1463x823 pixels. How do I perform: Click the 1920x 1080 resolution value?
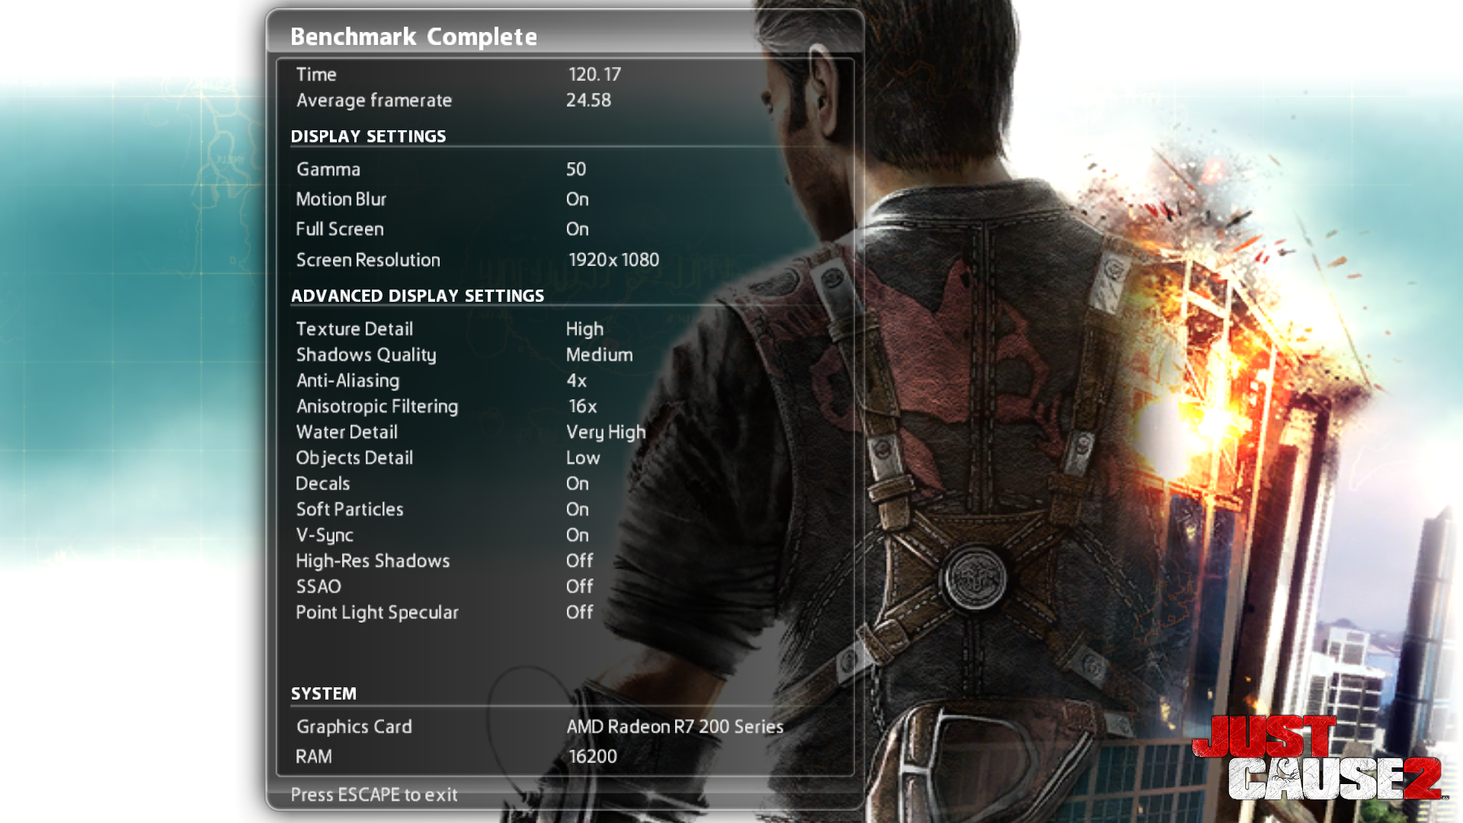click(x=614, y=260)
